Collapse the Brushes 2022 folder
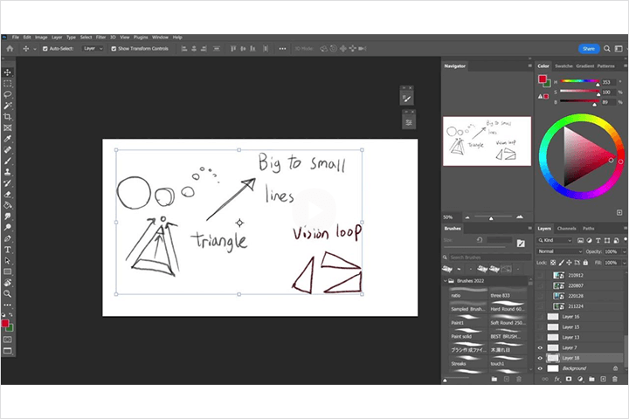 point(445,281)
